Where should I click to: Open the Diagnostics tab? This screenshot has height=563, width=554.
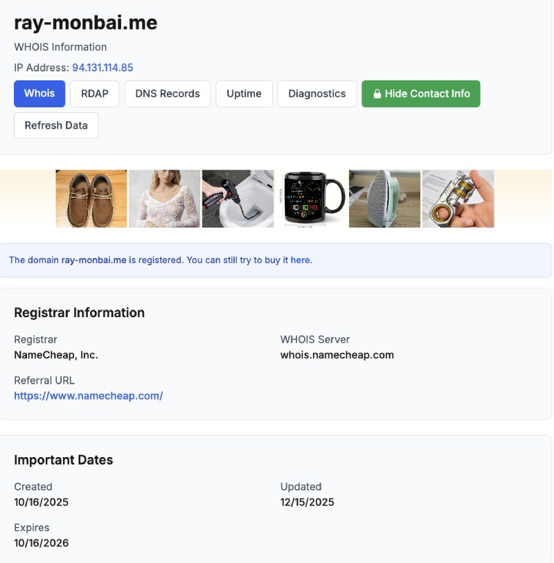coord(317,93)
